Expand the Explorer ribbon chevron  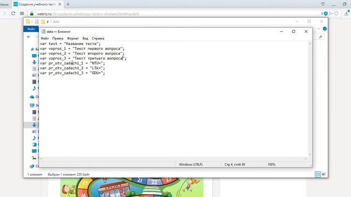point(319,29)
